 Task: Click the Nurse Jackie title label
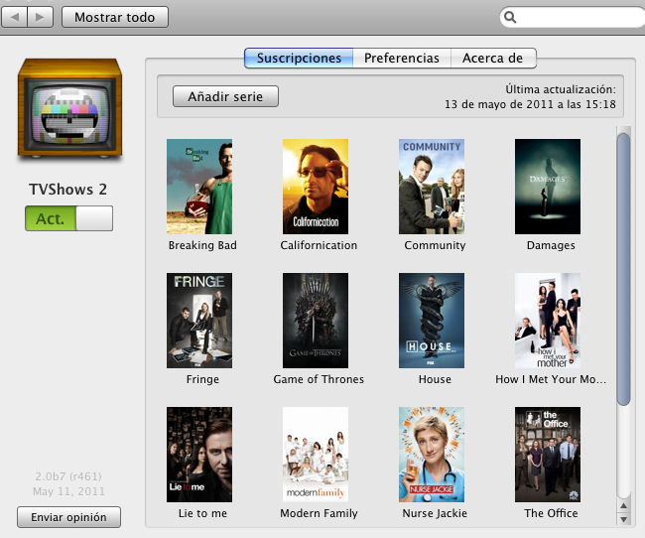(x=435, y=513)
